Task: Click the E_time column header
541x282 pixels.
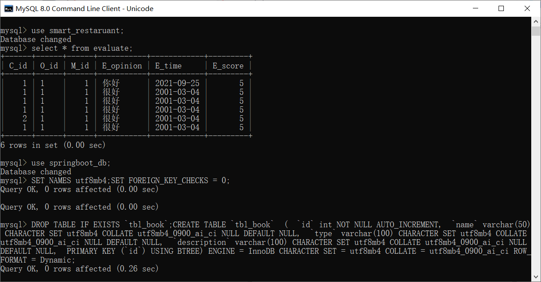Action: pos(169,66)
